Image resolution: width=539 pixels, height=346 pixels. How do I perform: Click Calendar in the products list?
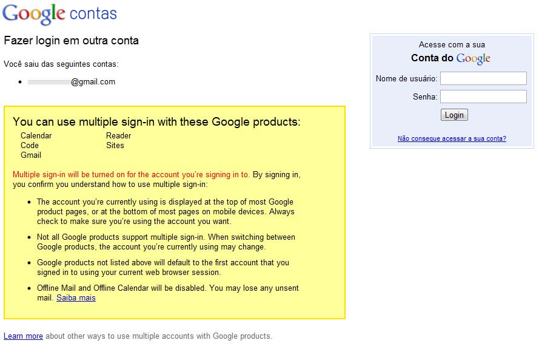(36, 135)
